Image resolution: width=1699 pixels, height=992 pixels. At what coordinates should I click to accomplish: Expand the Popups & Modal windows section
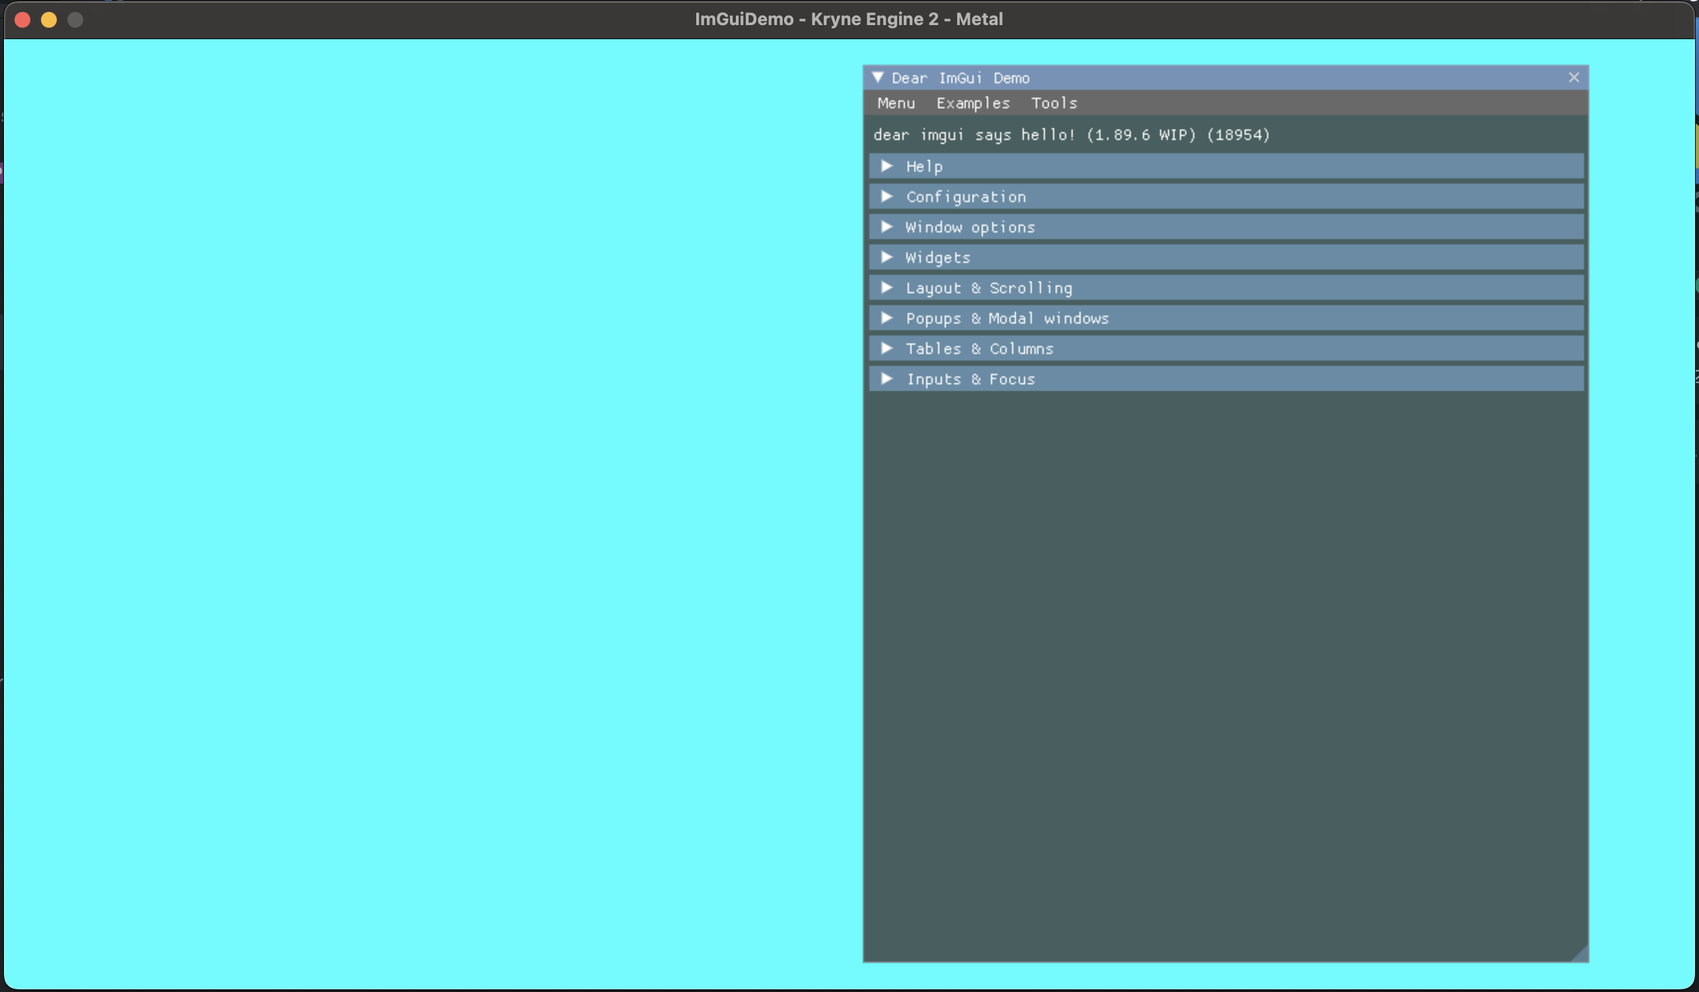[x=1226, y=318]
